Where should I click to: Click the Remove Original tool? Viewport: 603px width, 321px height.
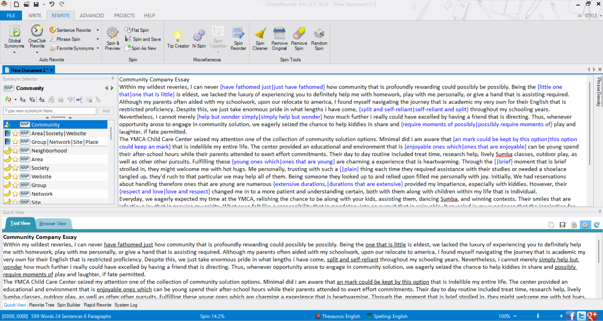[279, 38]
